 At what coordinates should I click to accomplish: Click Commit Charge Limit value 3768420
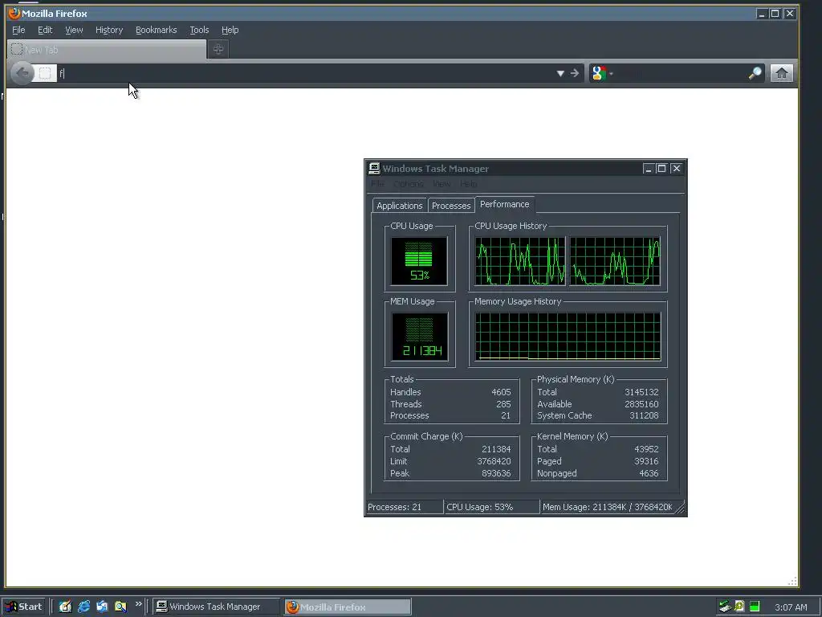494,461
